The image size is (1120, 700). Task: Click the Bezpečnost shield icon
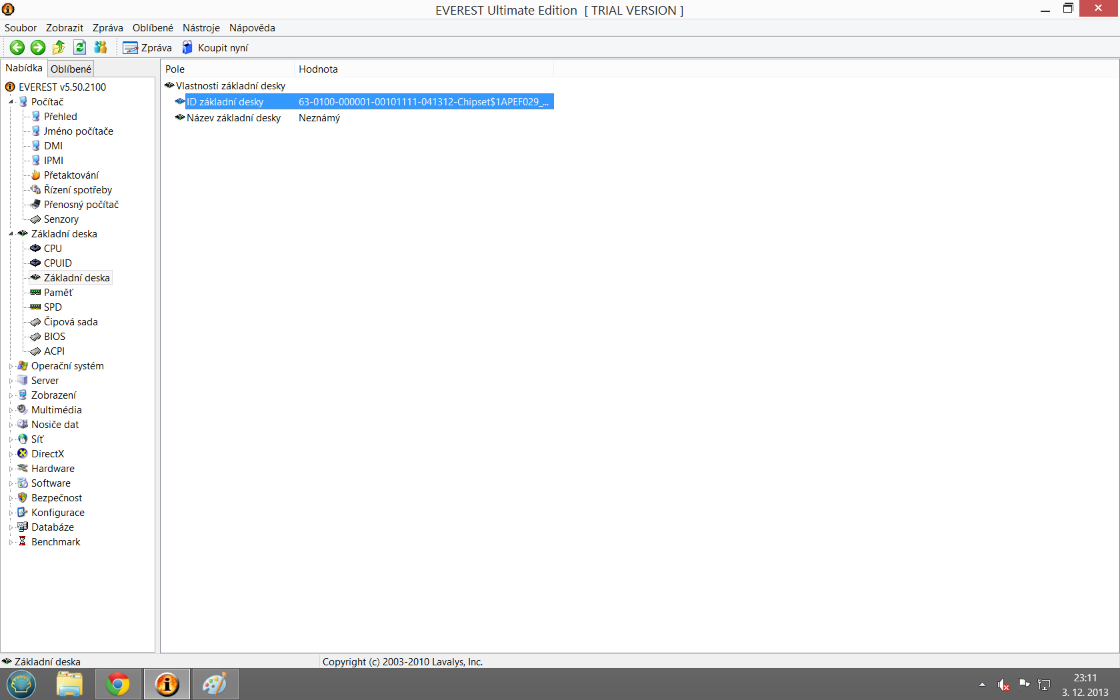coord(23,497)
